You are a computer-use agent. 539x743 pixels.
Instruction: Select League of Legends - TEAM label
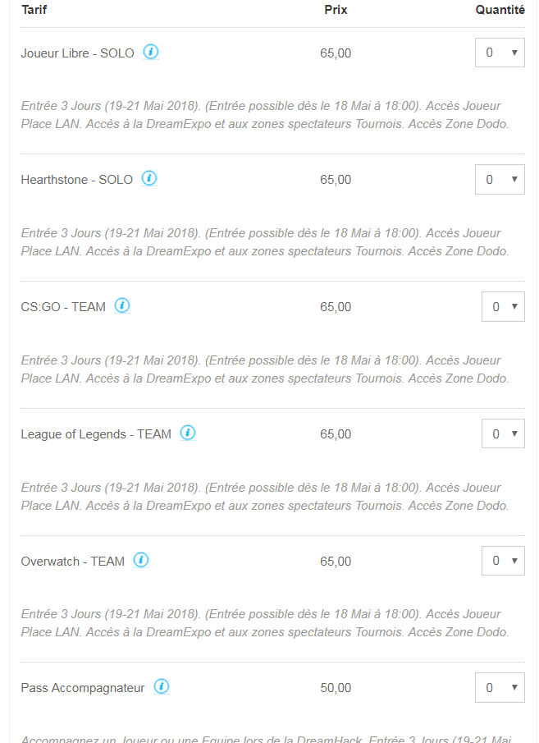[x=96, y=434]
